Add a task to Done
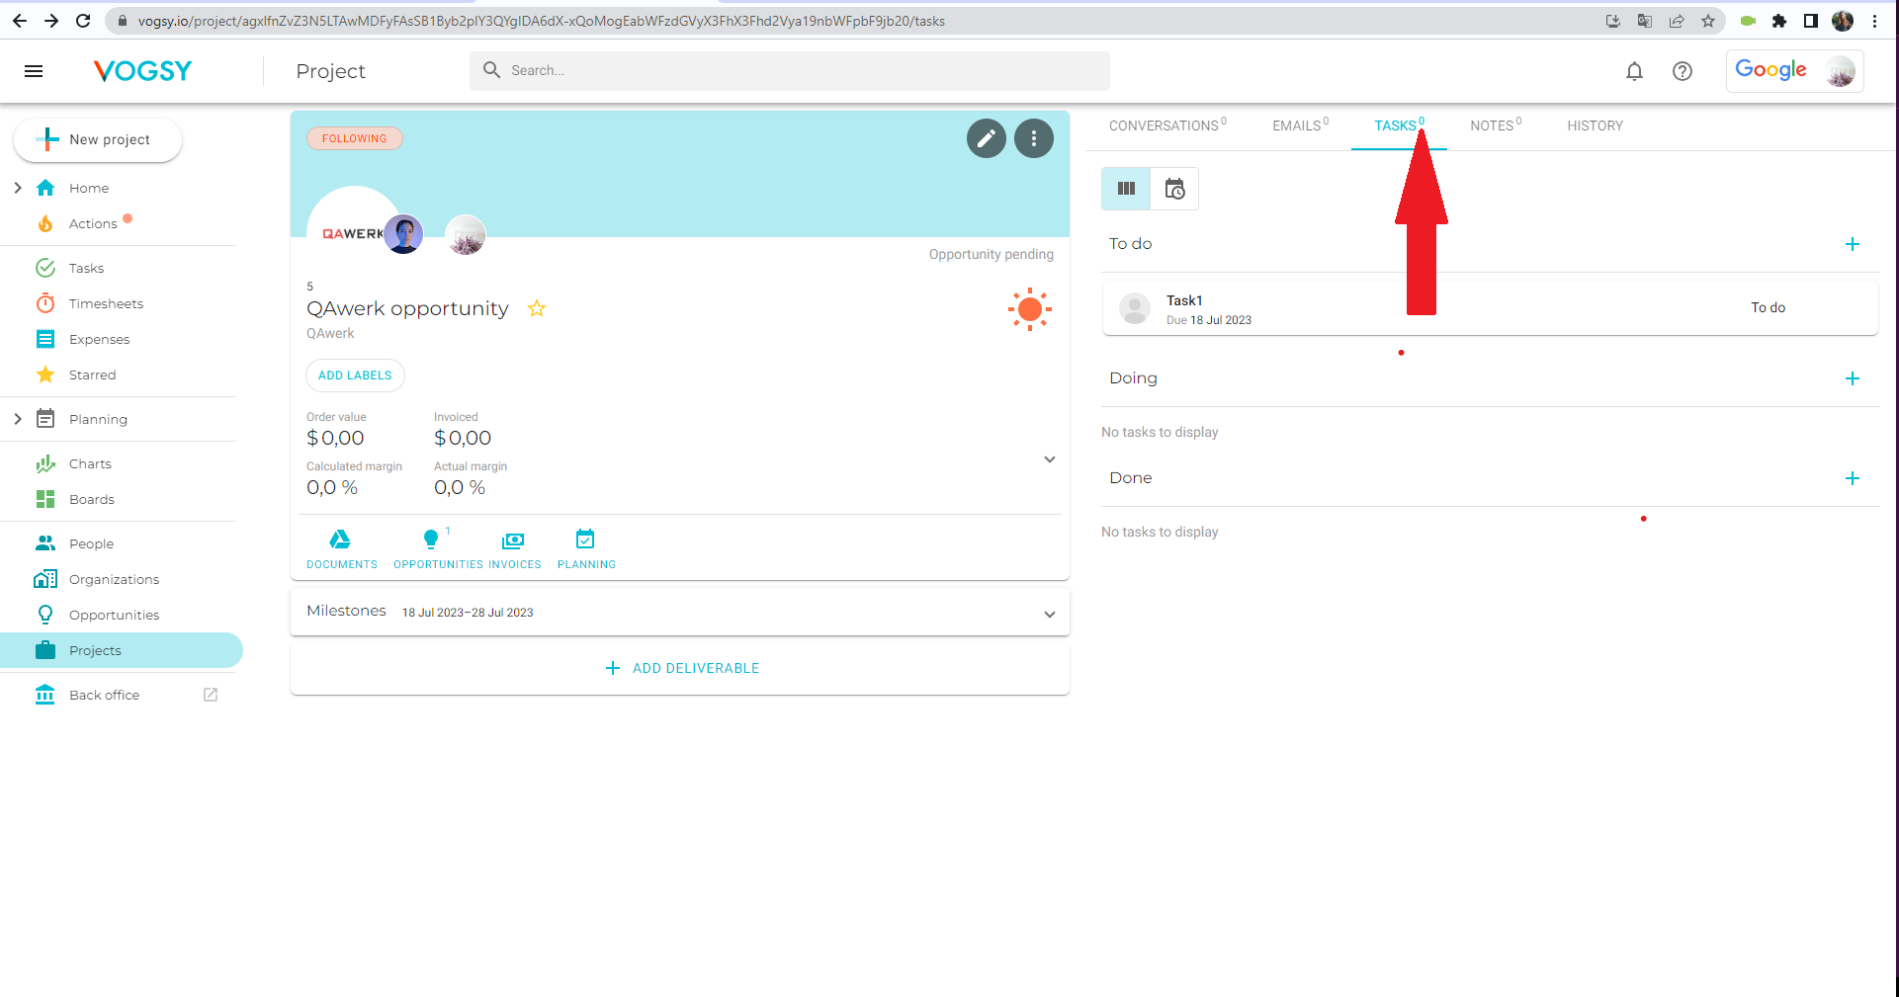 [x=1853, y=478]
